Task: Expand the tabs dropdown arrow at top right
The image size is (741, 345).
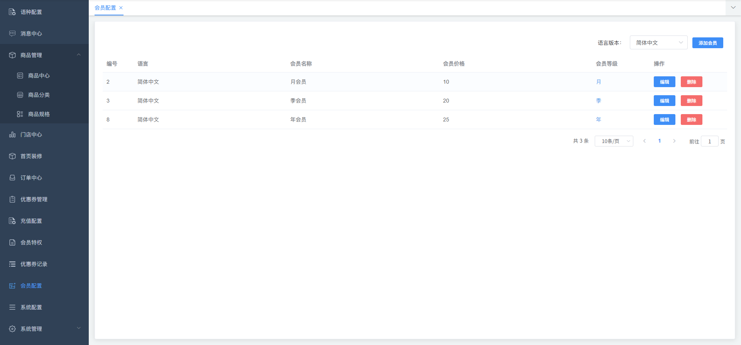Action: (x=733, y=8)
